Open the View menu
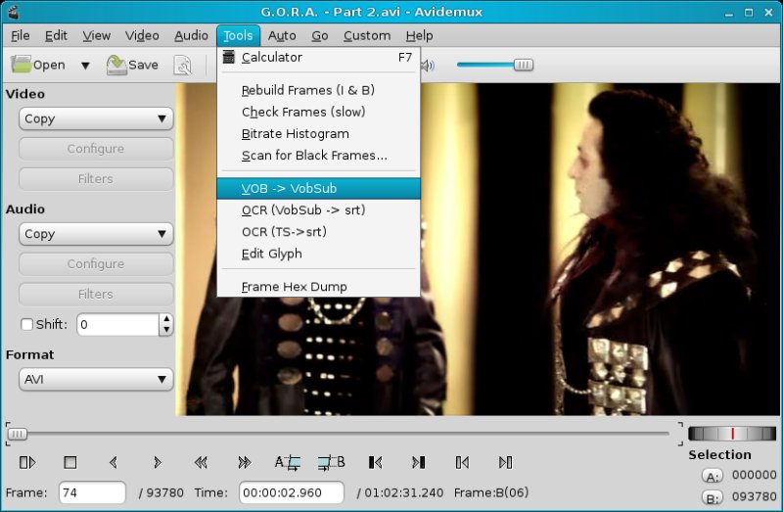 96,36
